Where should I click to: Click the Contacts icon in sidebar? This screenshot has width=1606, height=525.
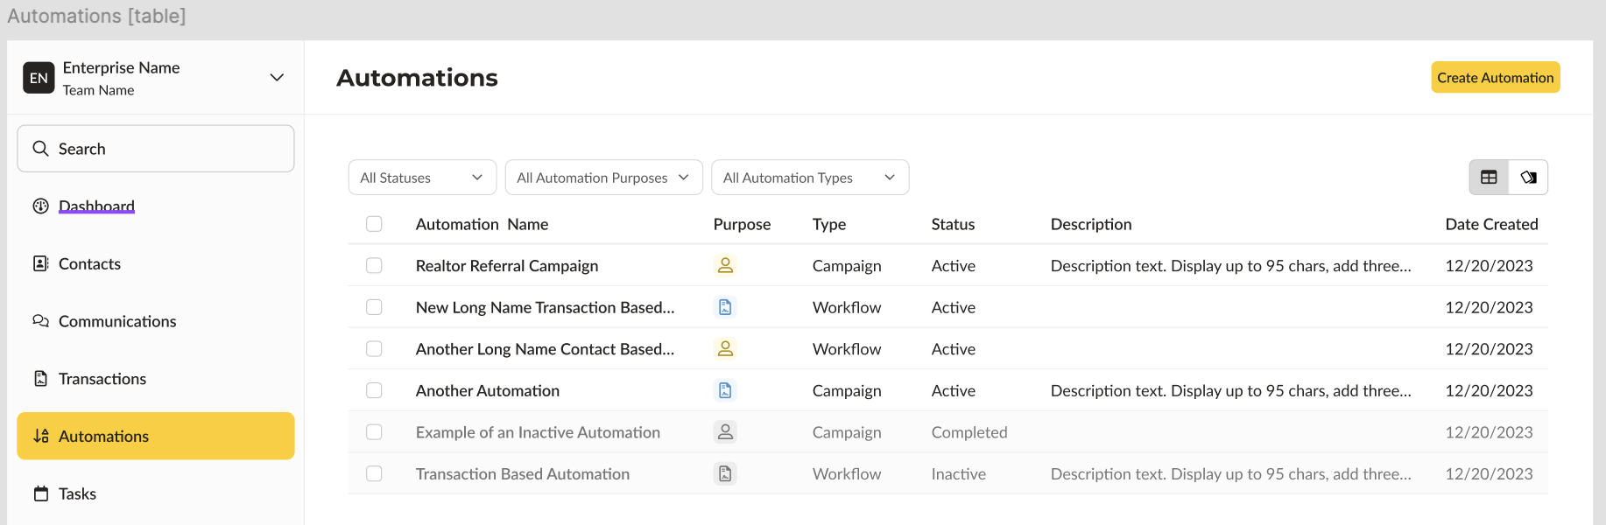point(40,263)
